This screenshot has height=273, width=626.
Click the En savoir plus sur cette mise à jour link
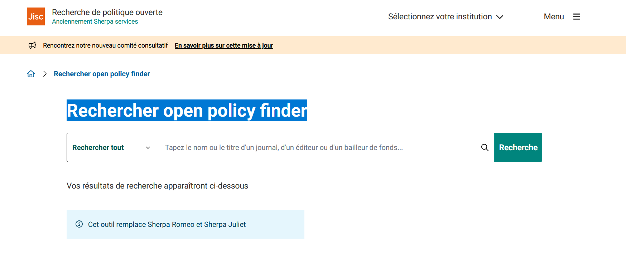(224, 45)
